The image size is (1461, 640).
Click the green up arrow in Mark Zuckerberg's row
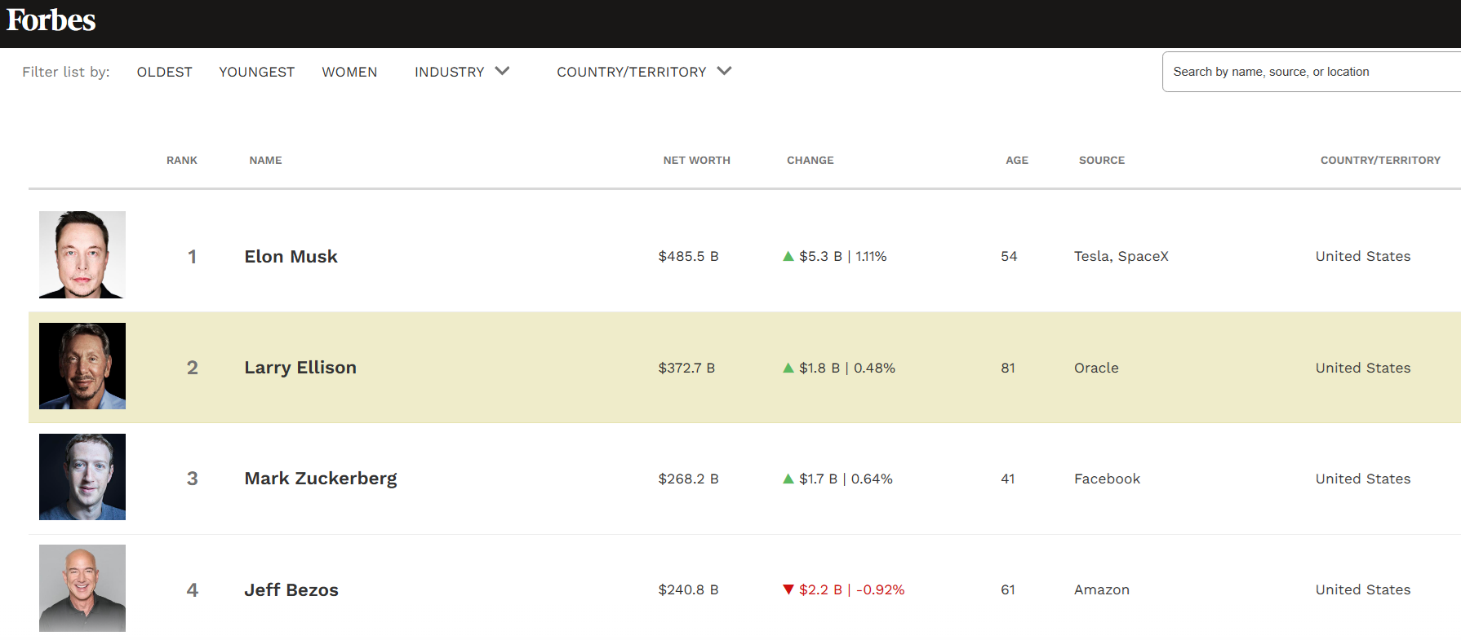788,479
